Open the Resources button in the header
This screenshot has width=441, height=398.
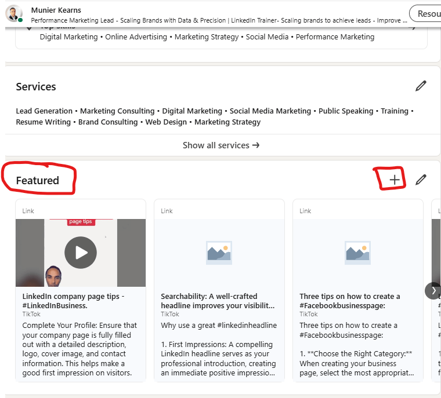click(426, 14)
